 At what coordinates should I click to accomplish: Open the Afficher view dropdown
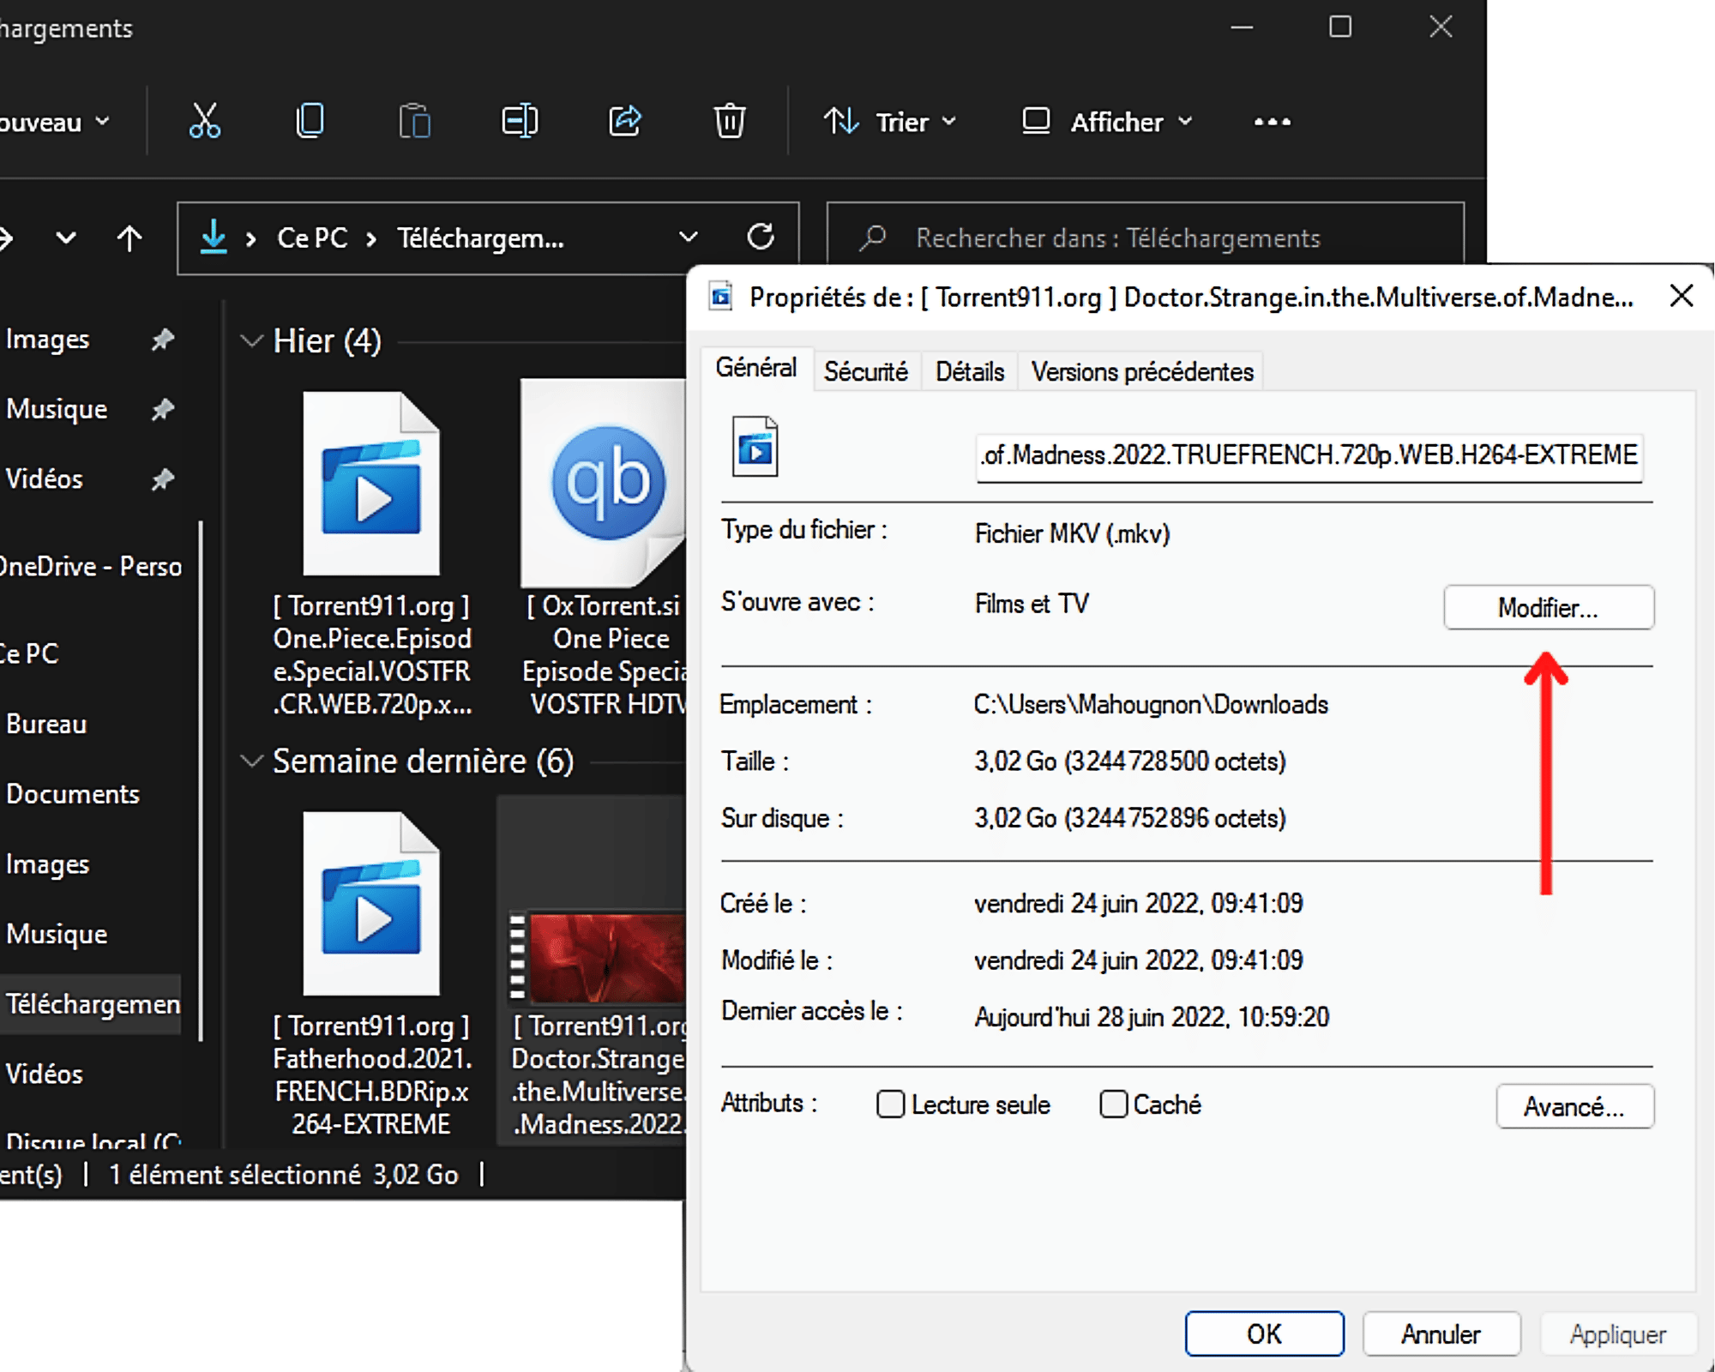point(1107,122)
